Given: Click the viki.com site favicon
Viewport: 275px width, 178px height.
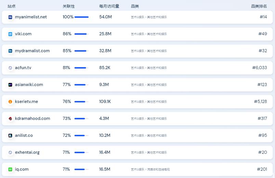Looking at the screenshot, I should (x=10, y=34).
